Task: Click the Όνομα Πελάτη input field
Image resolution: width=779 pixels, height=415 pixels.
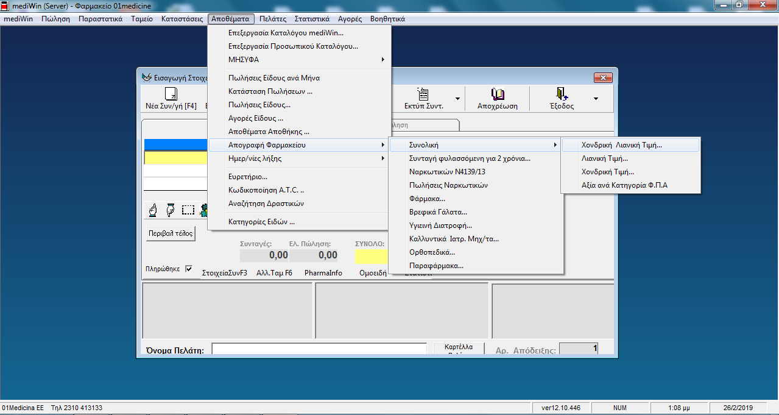Action: point(319,350)
